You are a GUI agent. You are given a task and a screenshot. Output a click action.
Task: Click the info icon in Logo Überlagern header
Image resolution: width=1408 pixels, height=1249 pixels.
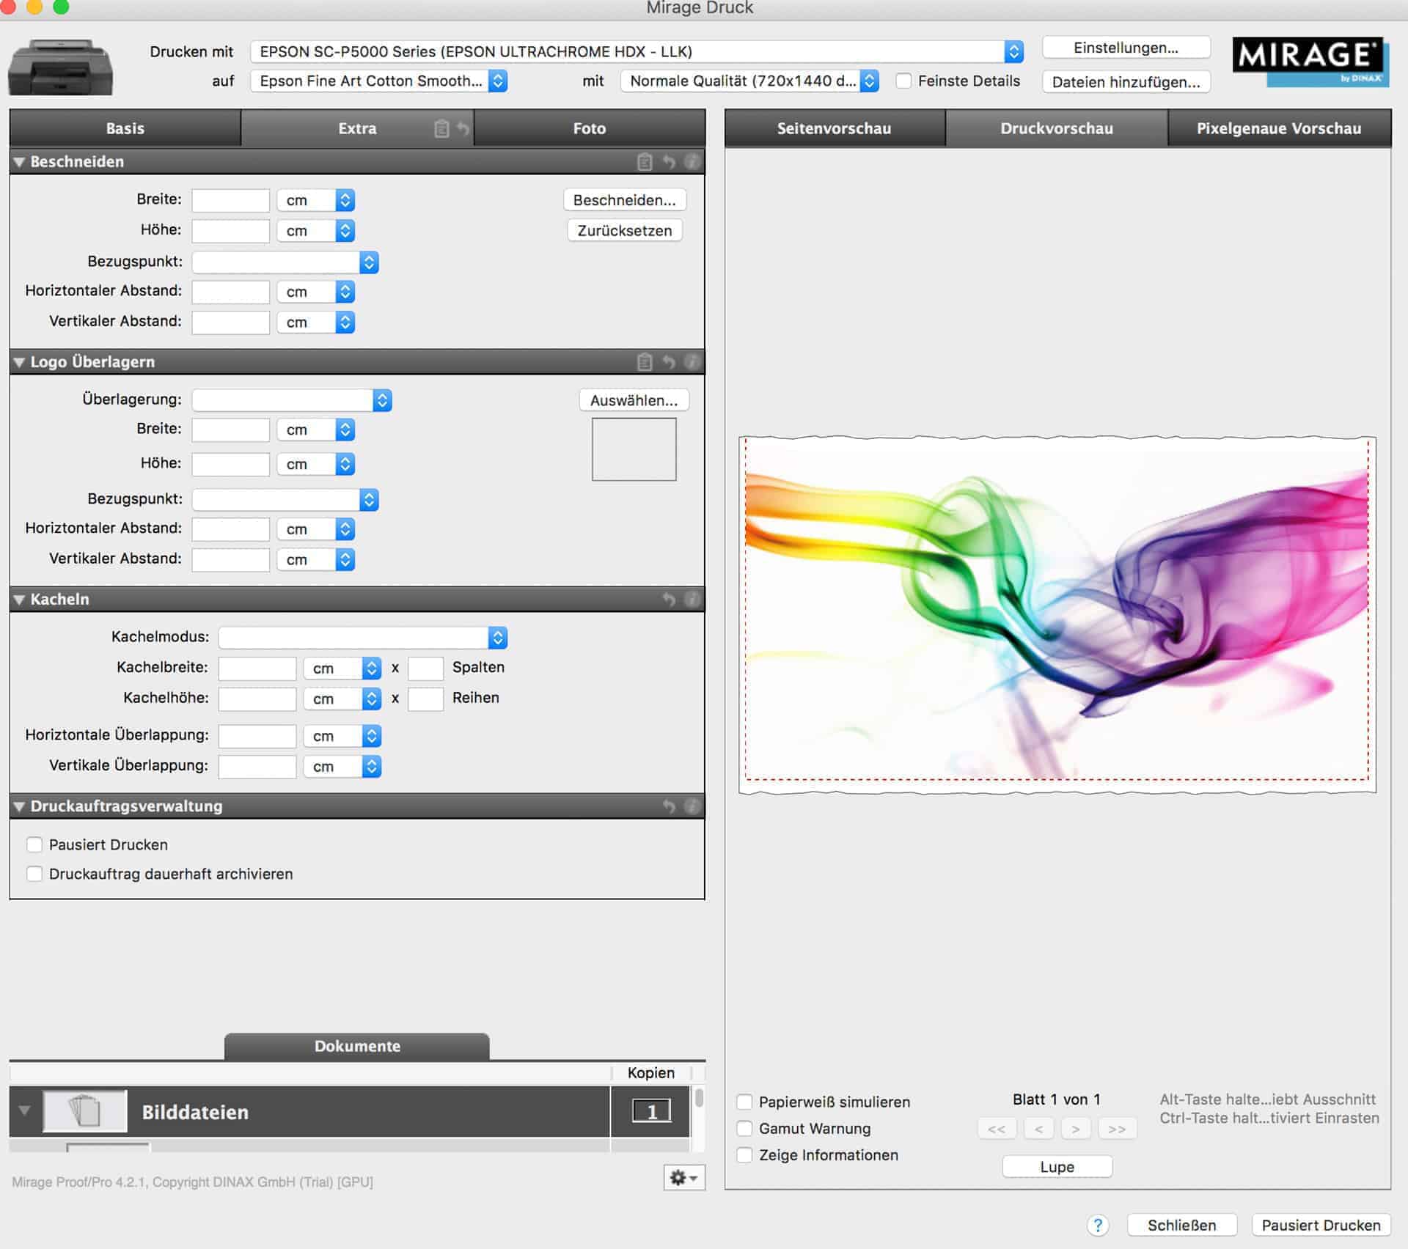[x=692, y=361]
